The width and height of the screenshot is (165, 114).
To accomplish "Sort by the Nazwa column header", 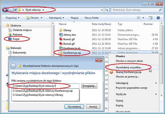I will pyautogui.click(x=63, y=24).
